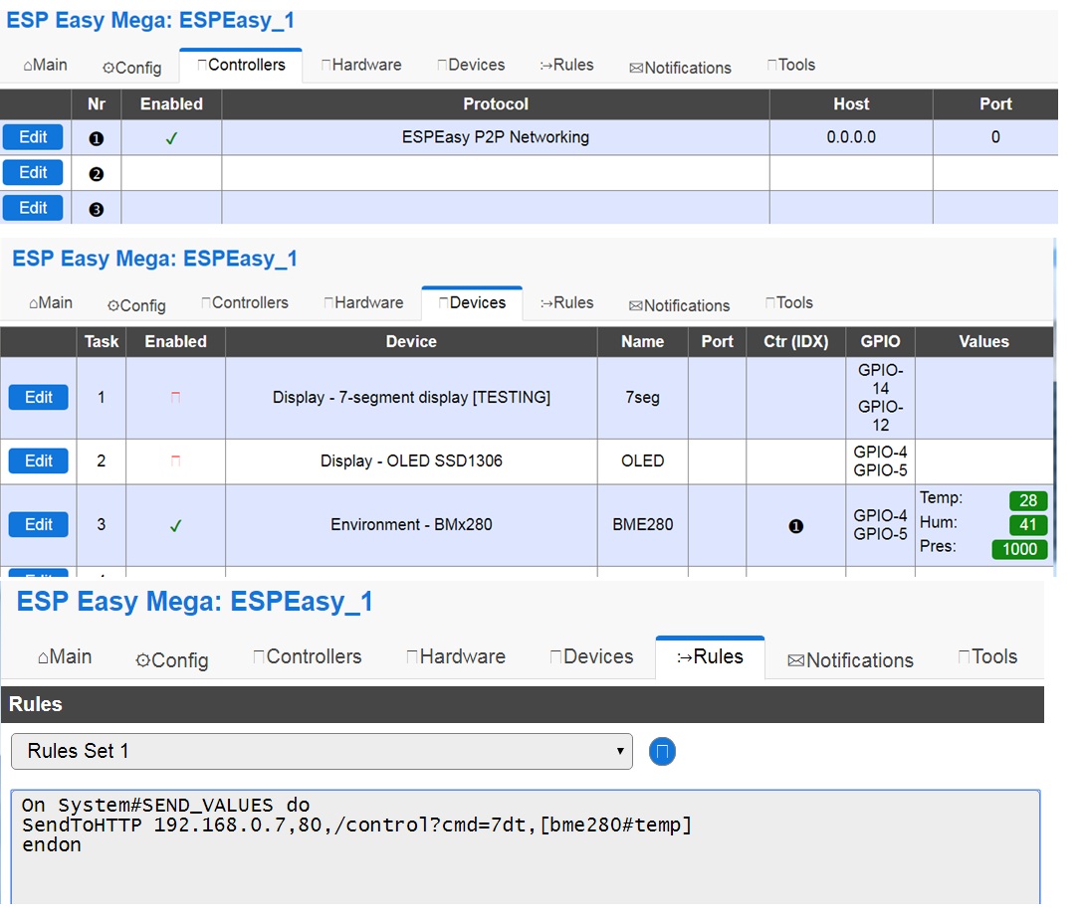This screenshot has width=1086, height=916.
Task: Click the Protocol column header
Action: pos(496,103)
